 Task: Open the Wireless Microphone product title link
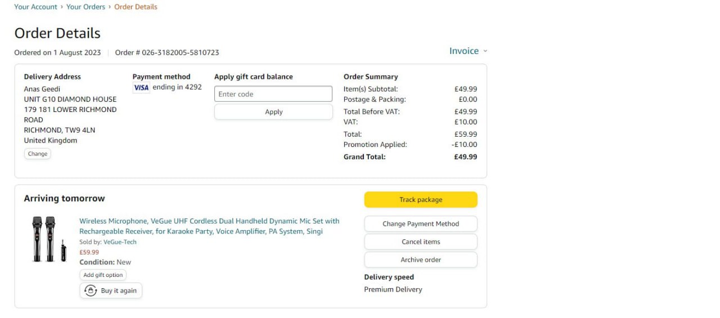click(x=209, y=226)
